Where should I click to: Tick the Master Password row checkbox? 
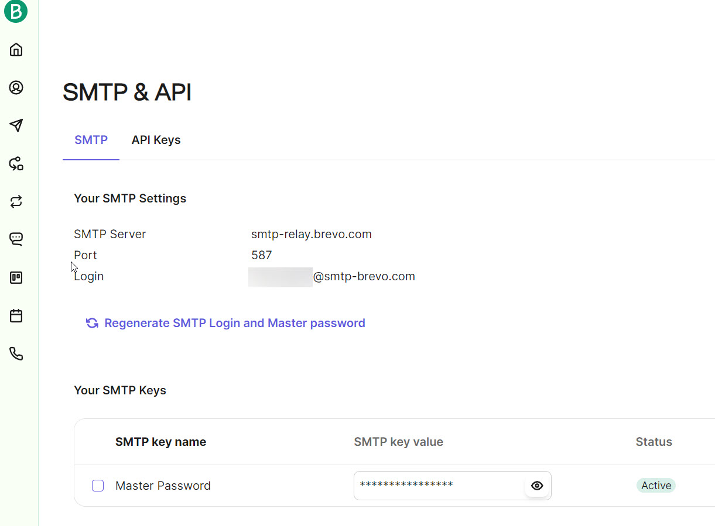tap(98, 486)
